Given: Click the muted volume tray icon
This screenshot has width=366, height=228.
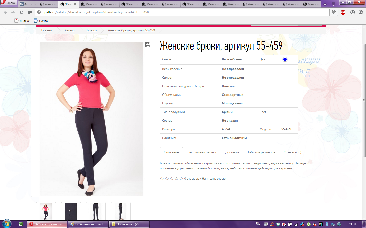Looking at the screenshot, I should (315, 224).
